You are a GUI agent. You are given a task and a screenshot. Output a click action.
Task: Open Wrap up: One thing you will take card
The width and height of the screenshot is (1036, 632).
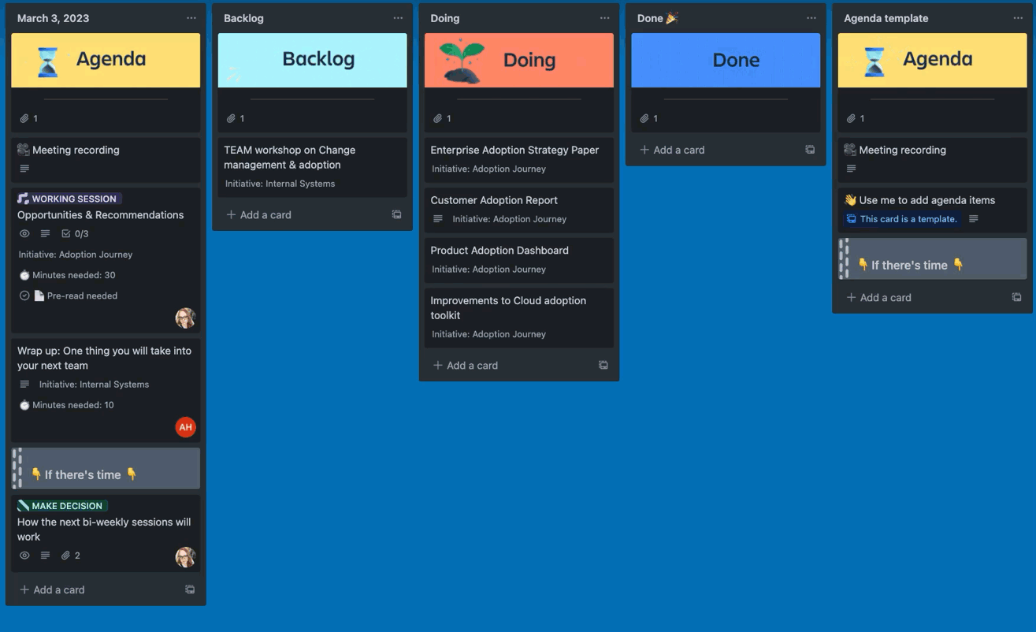pos(106,390)
